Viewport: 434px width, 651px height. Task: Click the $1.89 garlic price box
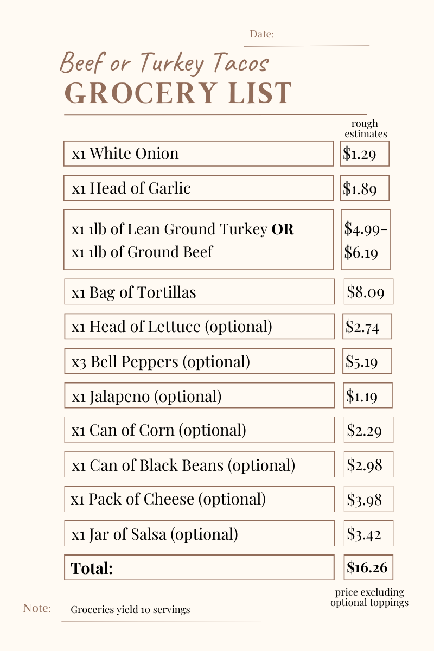tap(365, 188)
